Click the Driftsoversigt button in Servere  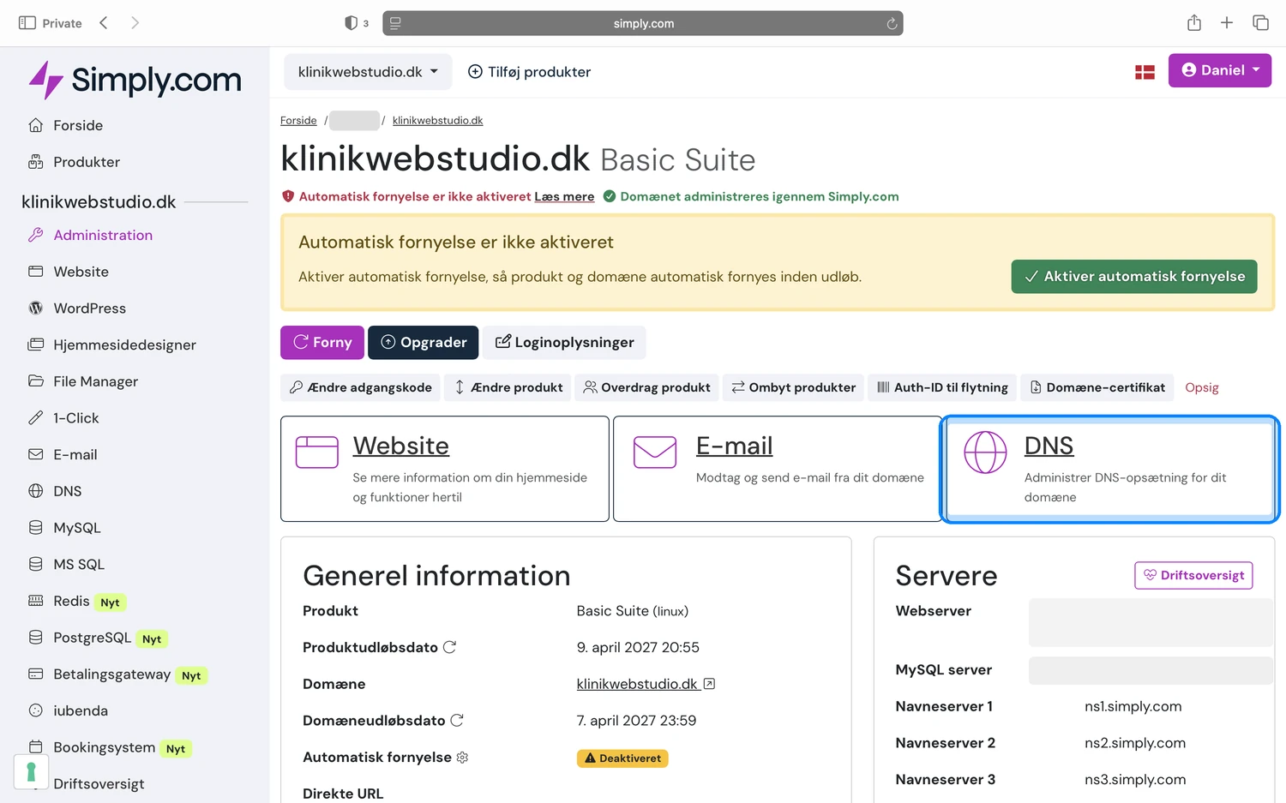[x=1193, y=575]
